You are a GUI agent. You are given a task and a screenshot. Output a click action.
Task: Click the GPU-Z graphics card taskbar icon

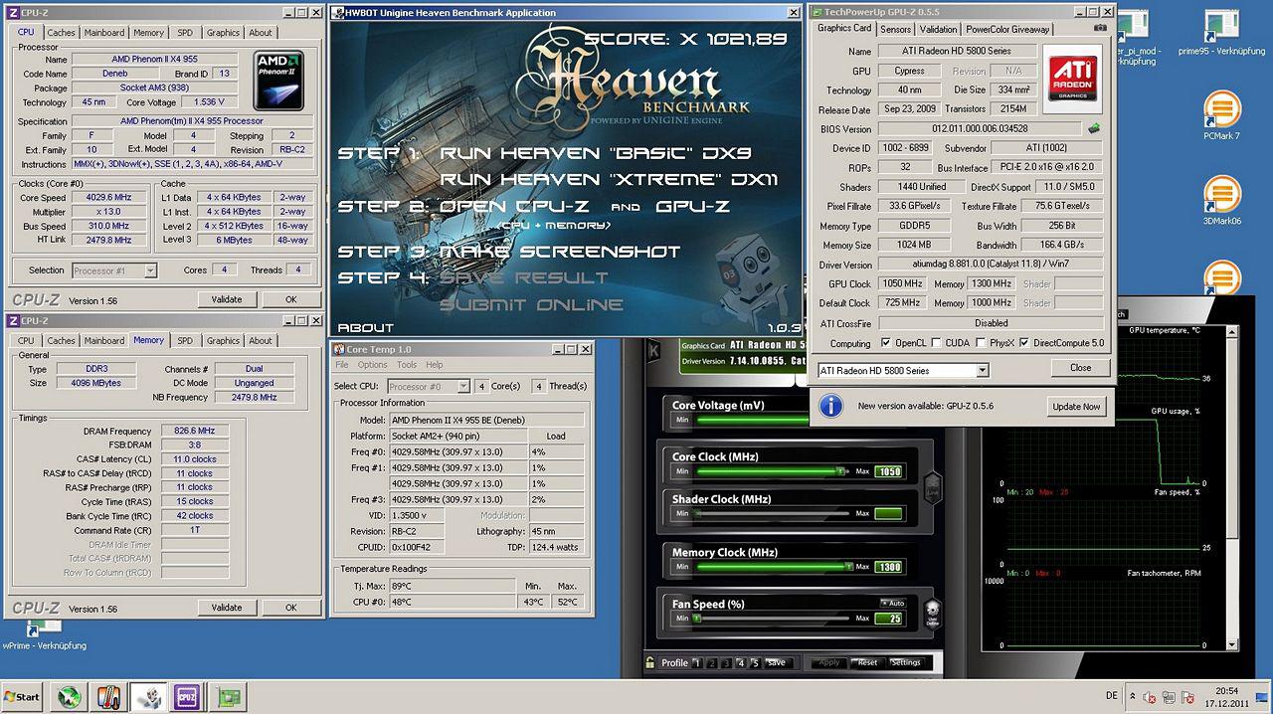tap(230, 696)
